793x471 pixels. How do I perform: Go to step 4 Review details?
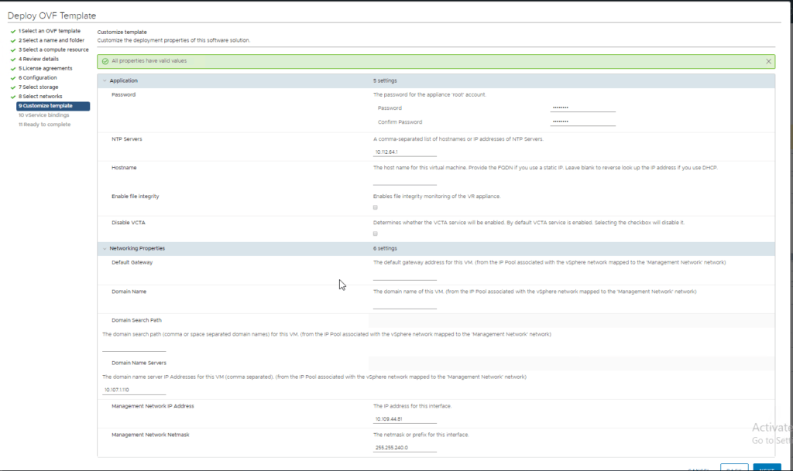[39, 59]
